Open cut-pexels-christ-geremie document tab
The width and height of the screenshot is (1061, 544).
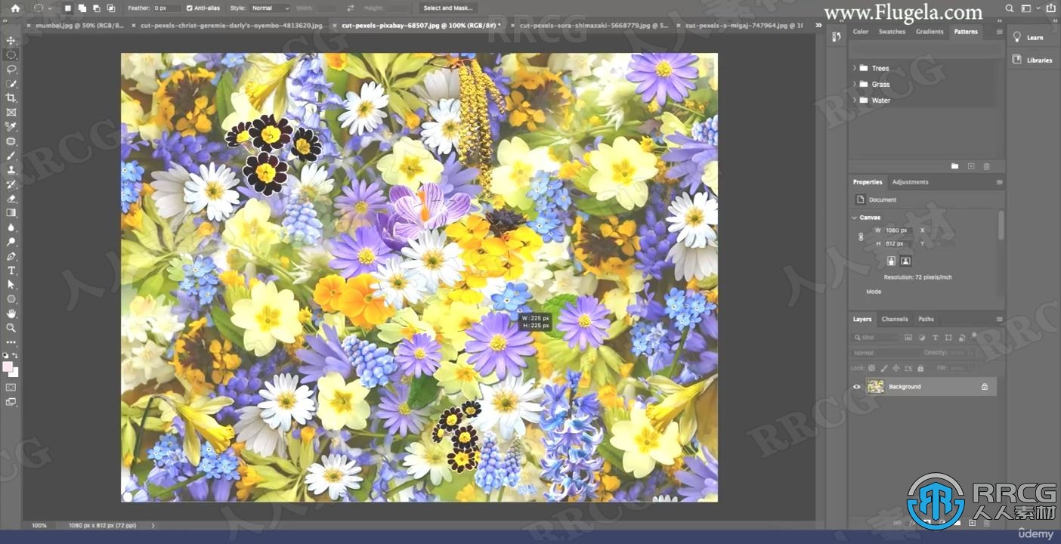[231, 25]
